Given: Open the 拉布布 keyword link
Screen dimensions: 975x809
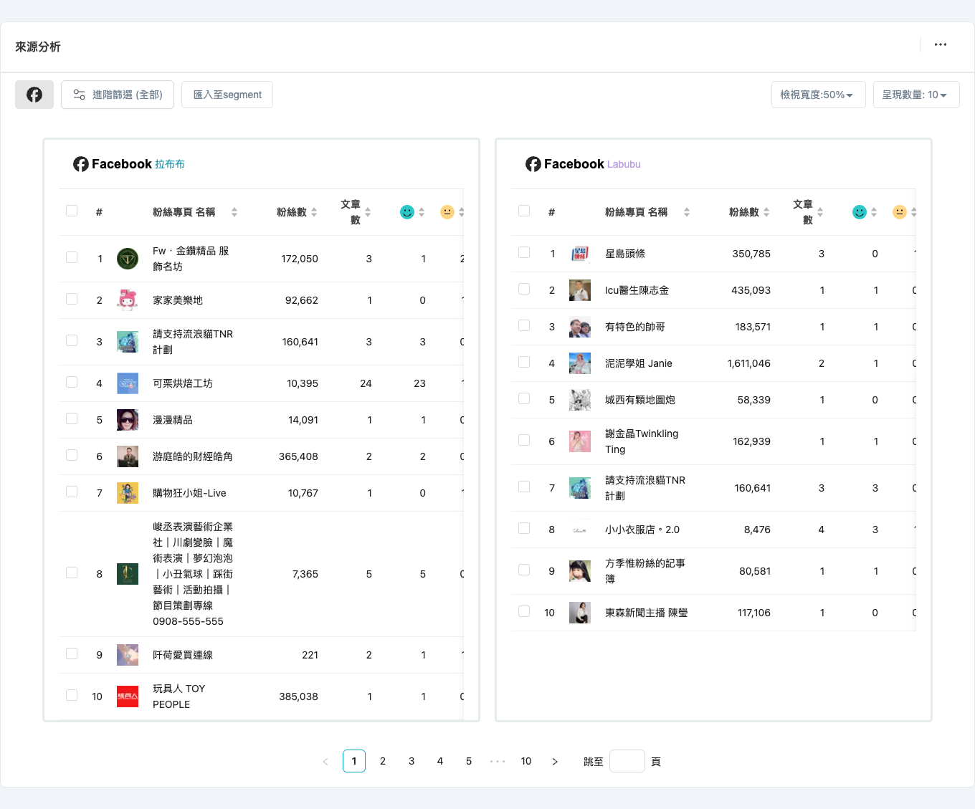Looking at the screenshot, I should (170, 164).
